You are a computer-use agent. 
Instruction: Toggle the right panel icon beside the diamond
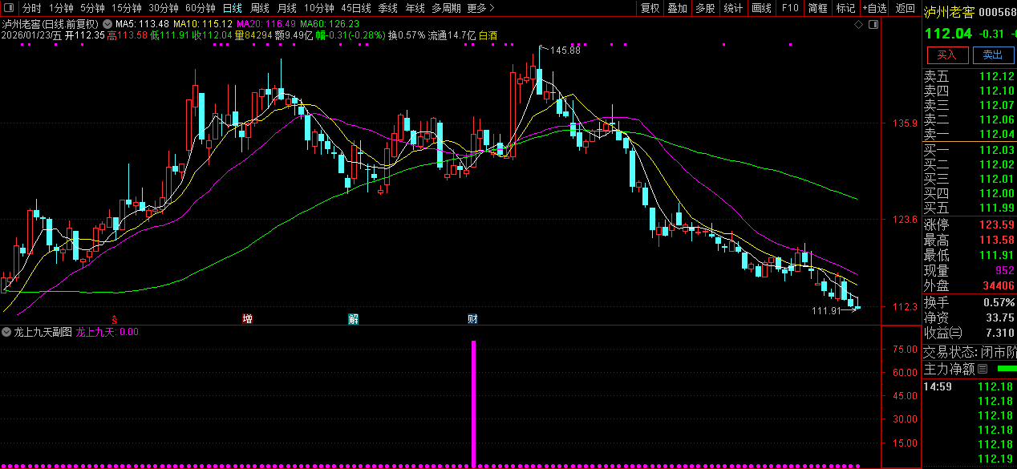click(873, 24)
